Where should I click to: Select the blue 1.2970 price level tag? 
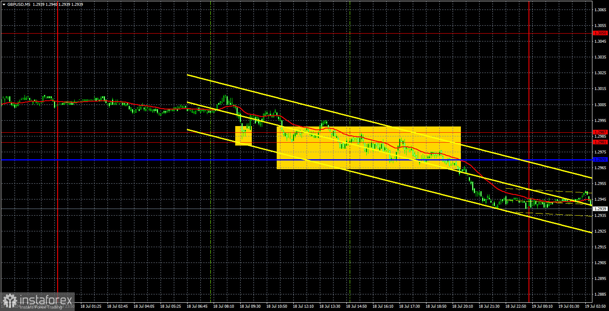click(x=600, y=160)
